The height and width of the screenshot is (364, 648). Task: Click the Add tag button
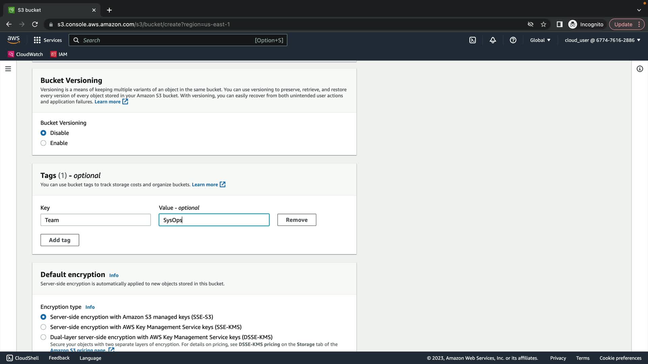point(60,240)
